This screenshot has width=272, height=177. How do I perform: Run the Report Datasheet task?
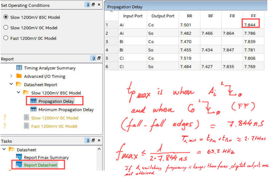click(x=41, y=165)
